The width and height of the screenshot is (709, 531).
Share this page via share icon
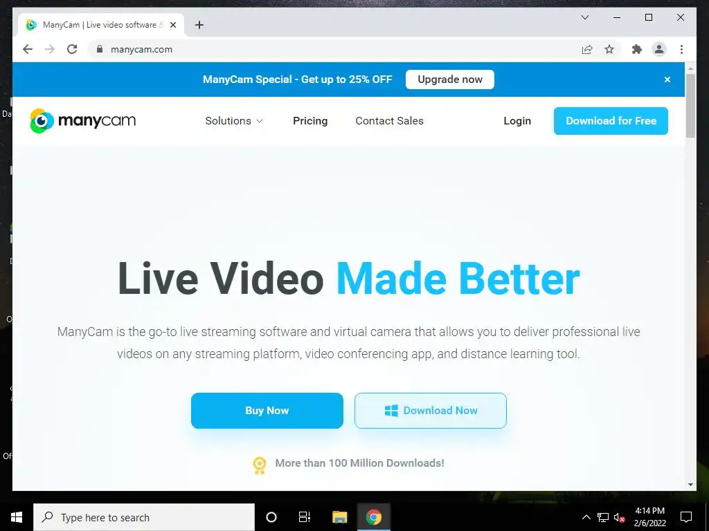tap(587, 49)
